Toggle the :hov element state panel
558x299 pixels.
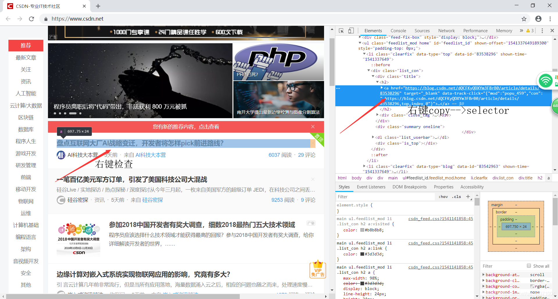pyautogui.click(x=443, y=197)
